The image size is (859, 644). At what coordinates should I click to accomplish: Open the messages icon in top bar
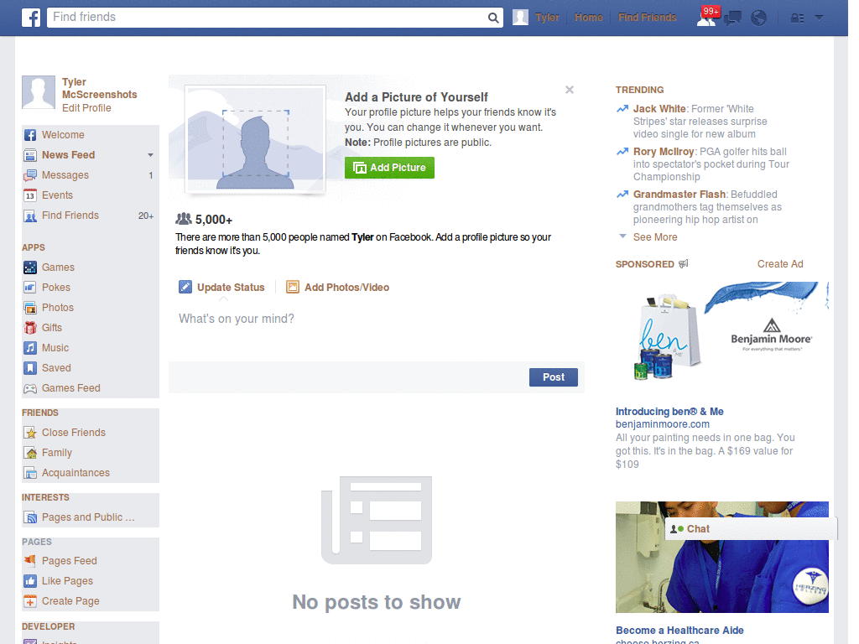pyautogui.click(x=732, y=18)
